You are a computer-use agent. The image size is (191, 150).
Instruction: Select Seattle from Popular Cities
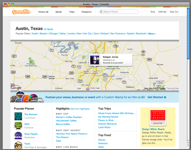point(131,33)
